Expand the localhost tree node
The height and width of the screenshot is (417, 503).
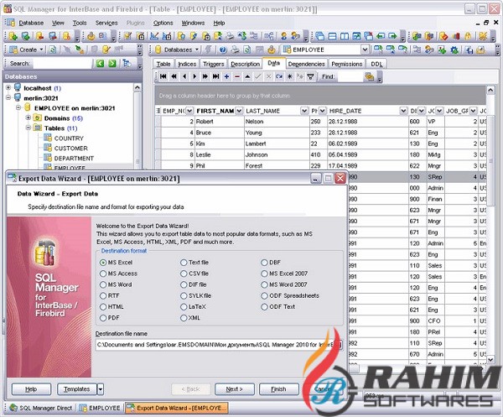[8, 87]
